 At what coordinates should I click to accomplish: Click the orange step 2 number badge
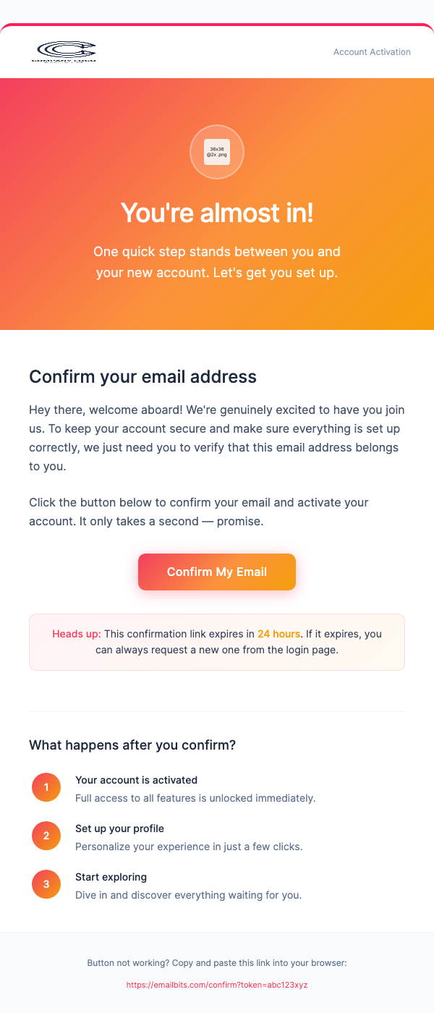[46, 836]
